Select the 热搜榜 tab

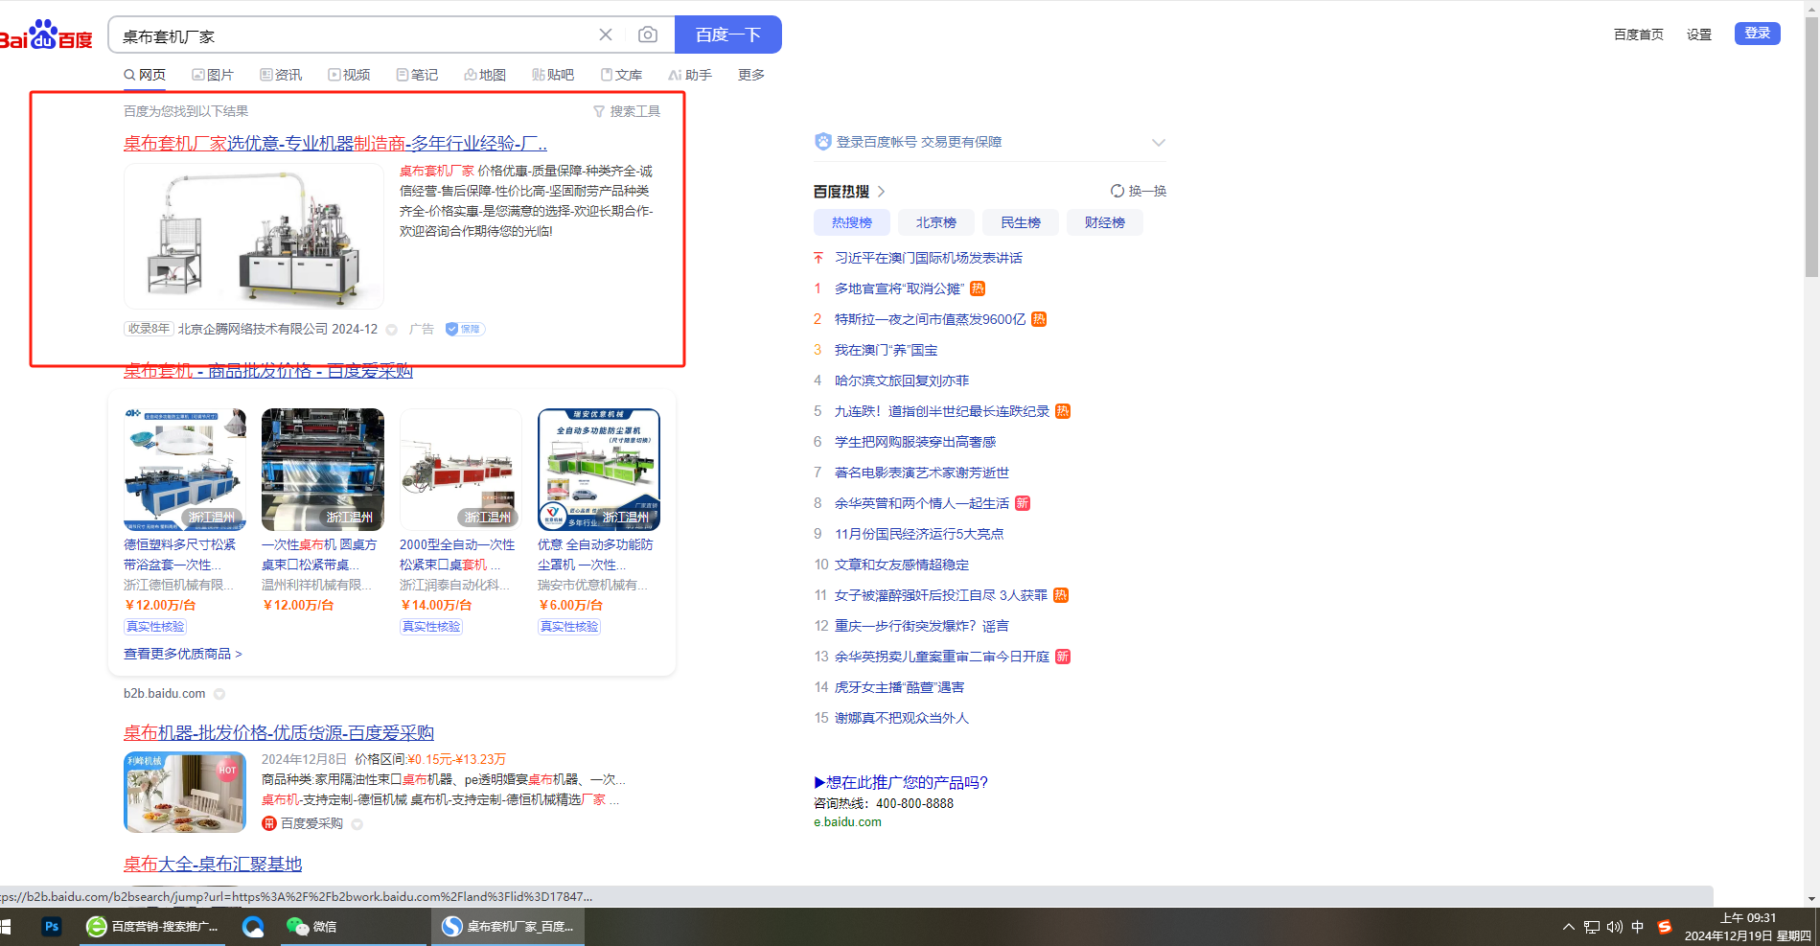click(852, 222)
